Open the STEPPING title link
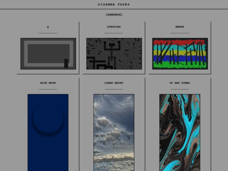 click(114, 27)
